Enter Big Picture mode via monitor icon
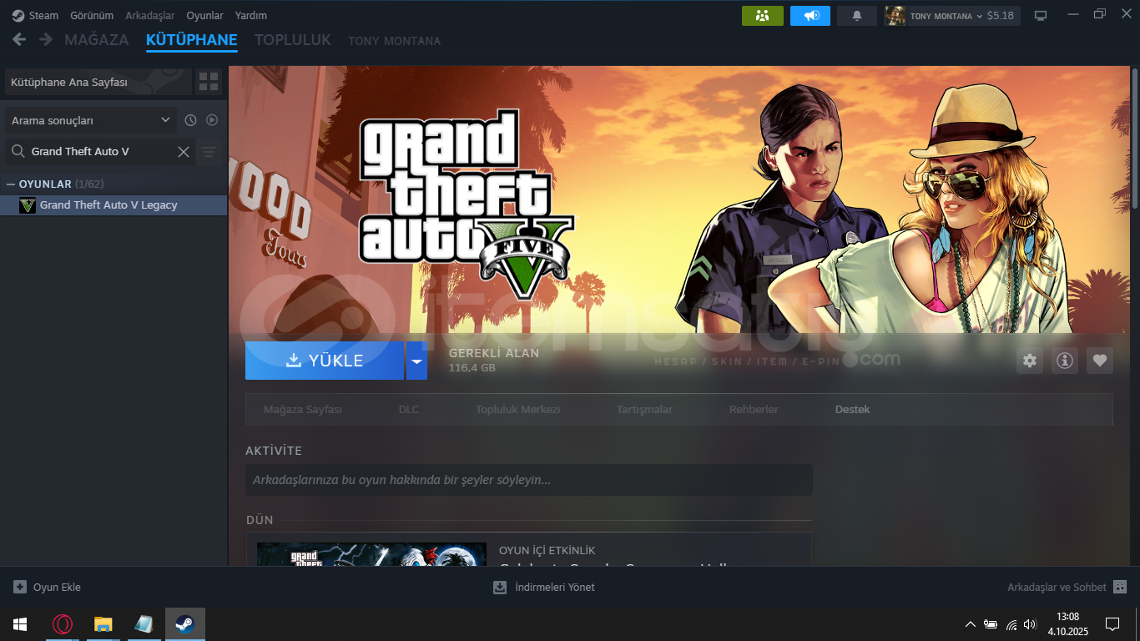Screen dimensions: 1140x641 [1041, 16]
